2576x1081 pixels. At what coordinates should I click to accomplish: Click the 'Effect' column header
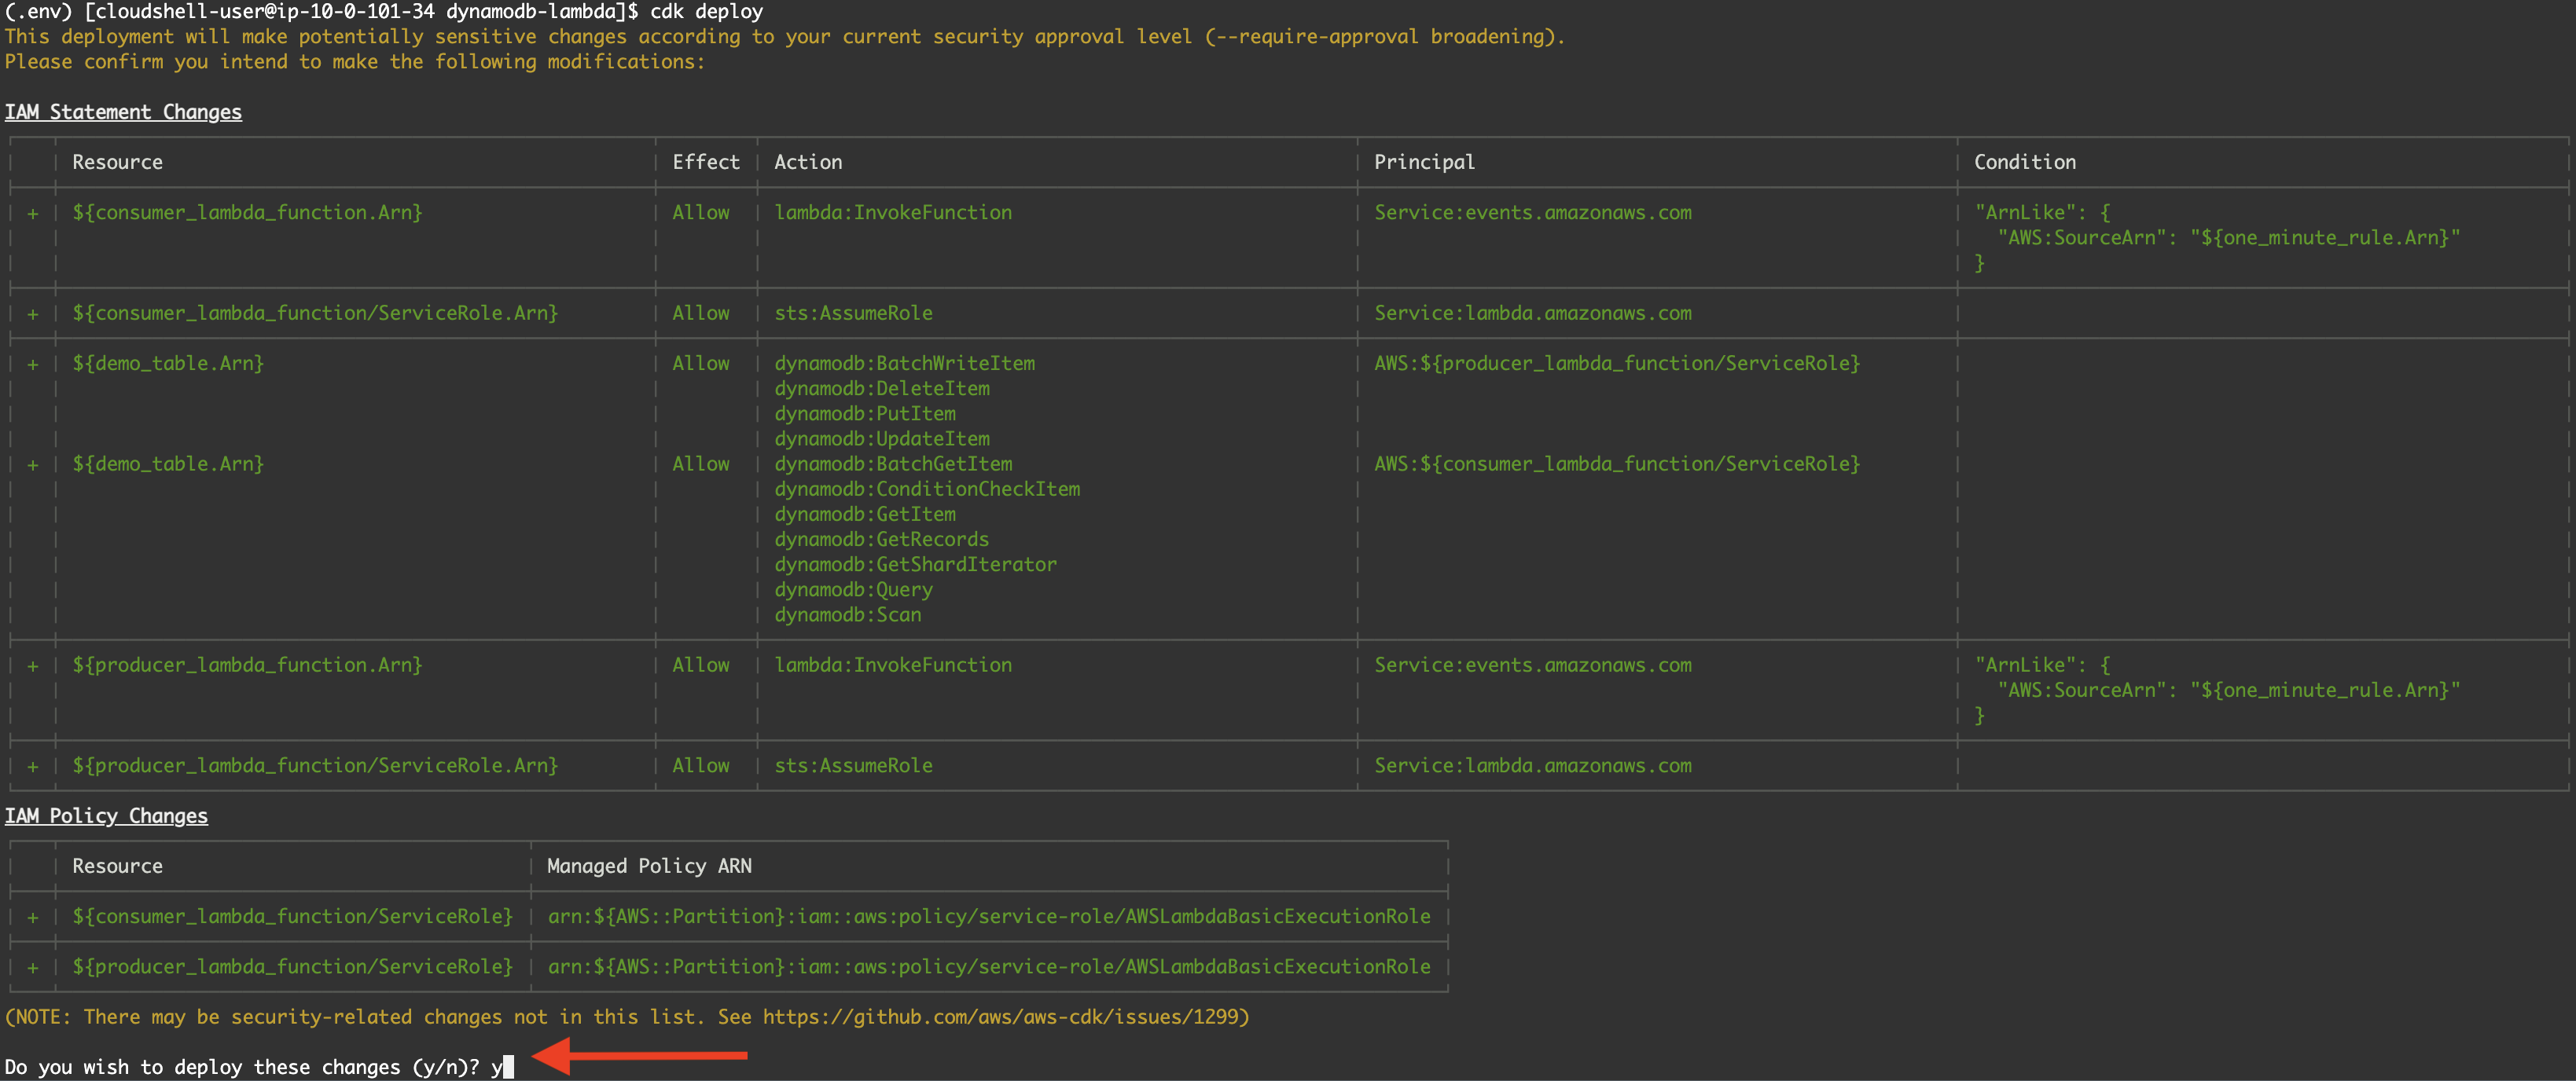click(706, 162)
